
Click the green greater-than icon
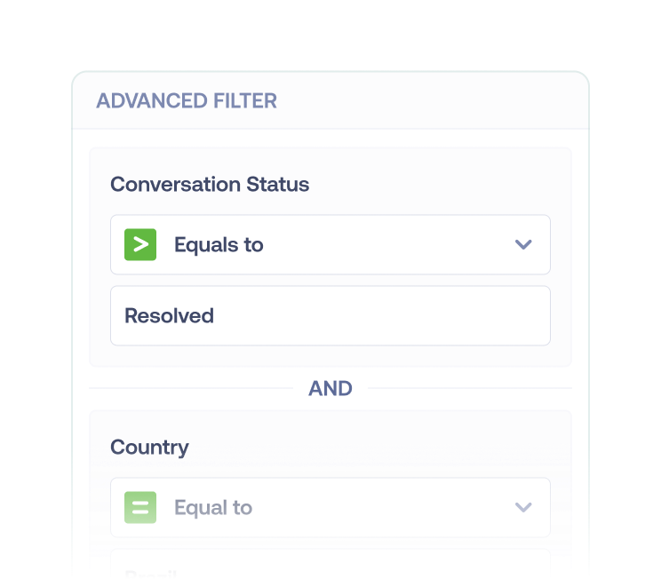(x=140, y=244)
